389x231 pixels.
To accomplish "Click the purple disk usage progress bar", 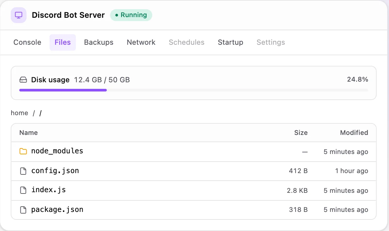I will pyautogui.click(x=63, y=90).
